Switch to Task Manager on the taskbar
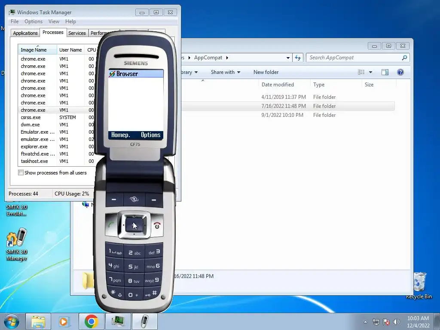 118,321
